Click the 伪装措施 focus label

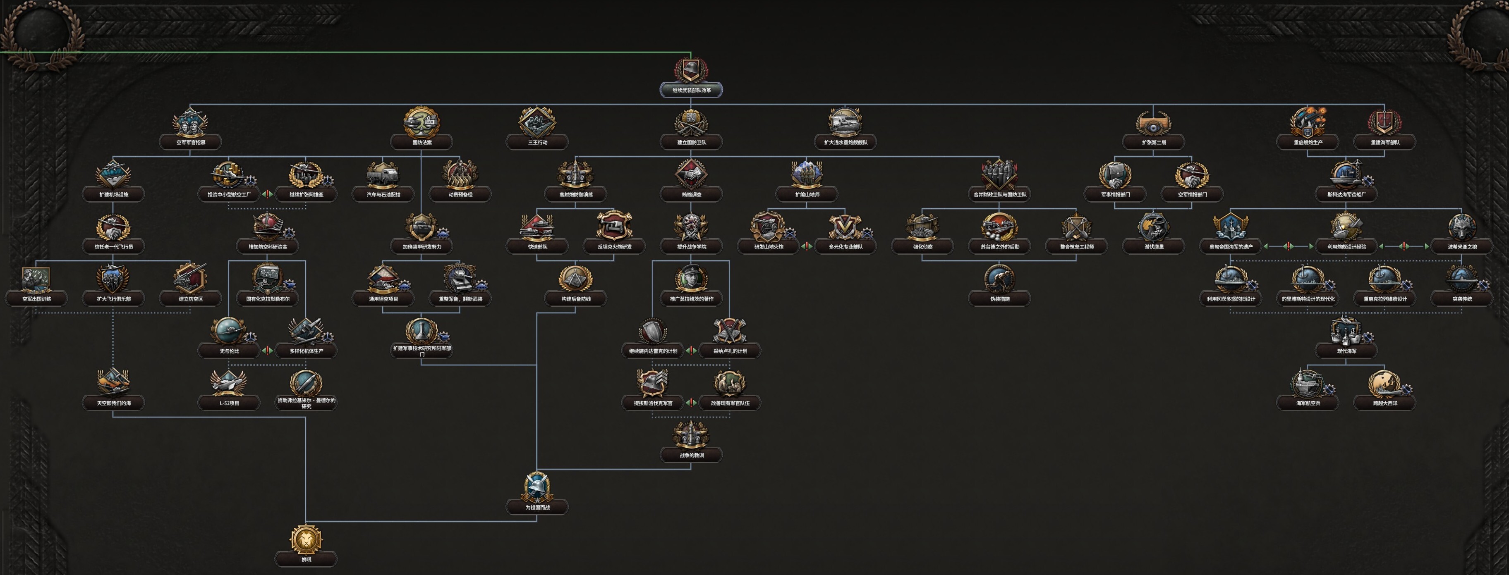point(999,298)
